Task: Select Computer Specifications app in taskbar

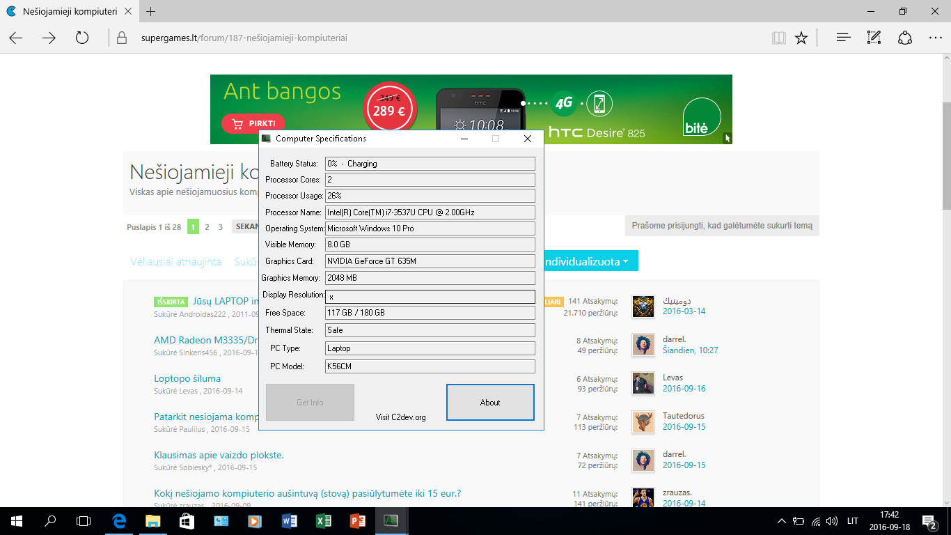Action: (x=391, y=520)
